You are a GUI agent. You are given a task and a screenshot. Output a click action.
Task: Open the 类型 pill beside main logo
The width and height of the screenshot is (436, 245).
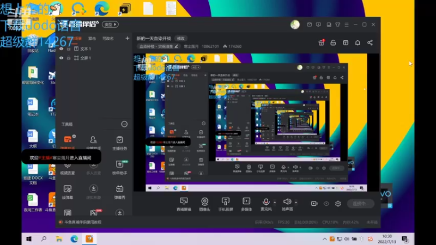(x=111, y=24)
